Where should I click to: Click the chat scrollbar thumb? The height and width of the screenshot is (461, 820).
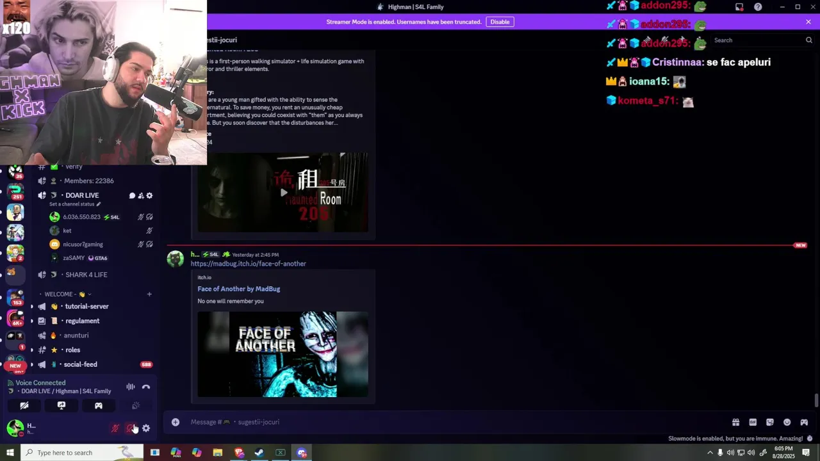[816, 401]
